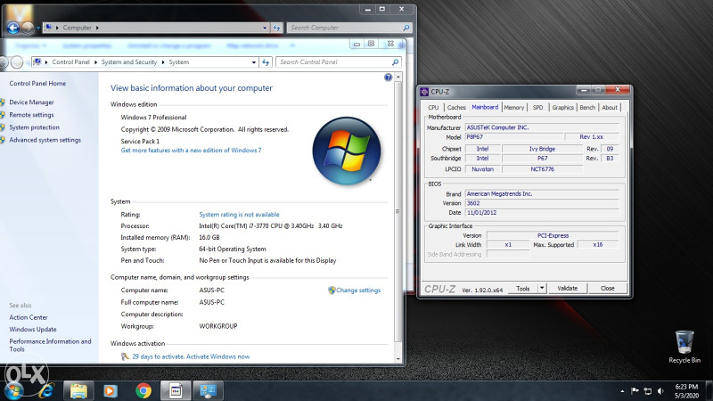The image size is (713, 401).
Task: Click the Computer breadcrumb in rear window
Action: 77,28
